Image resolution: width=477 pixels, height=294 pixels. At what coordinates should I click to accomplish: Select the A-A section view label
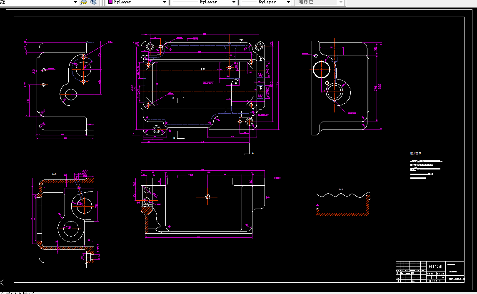(54, 174)
